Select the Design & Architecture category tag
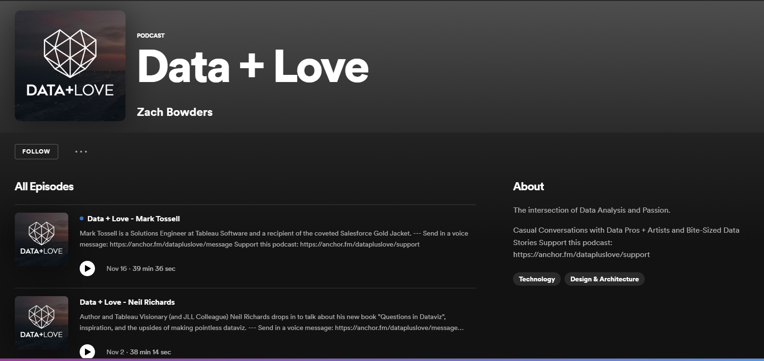The width and height of the screenshot is (764, 361). [604, 279]
